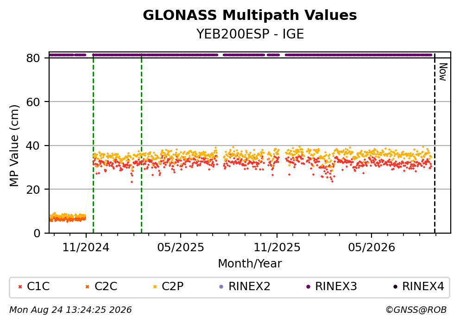The image size is (460, 324).
Task: Click the MP Value (cm) axis label
Action: (14, 146)
